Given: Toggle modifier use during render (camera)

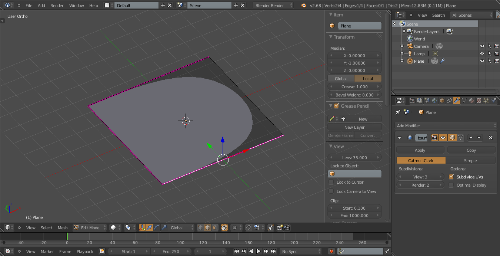Looking at the screenshot, I should (x=434, y=138).
